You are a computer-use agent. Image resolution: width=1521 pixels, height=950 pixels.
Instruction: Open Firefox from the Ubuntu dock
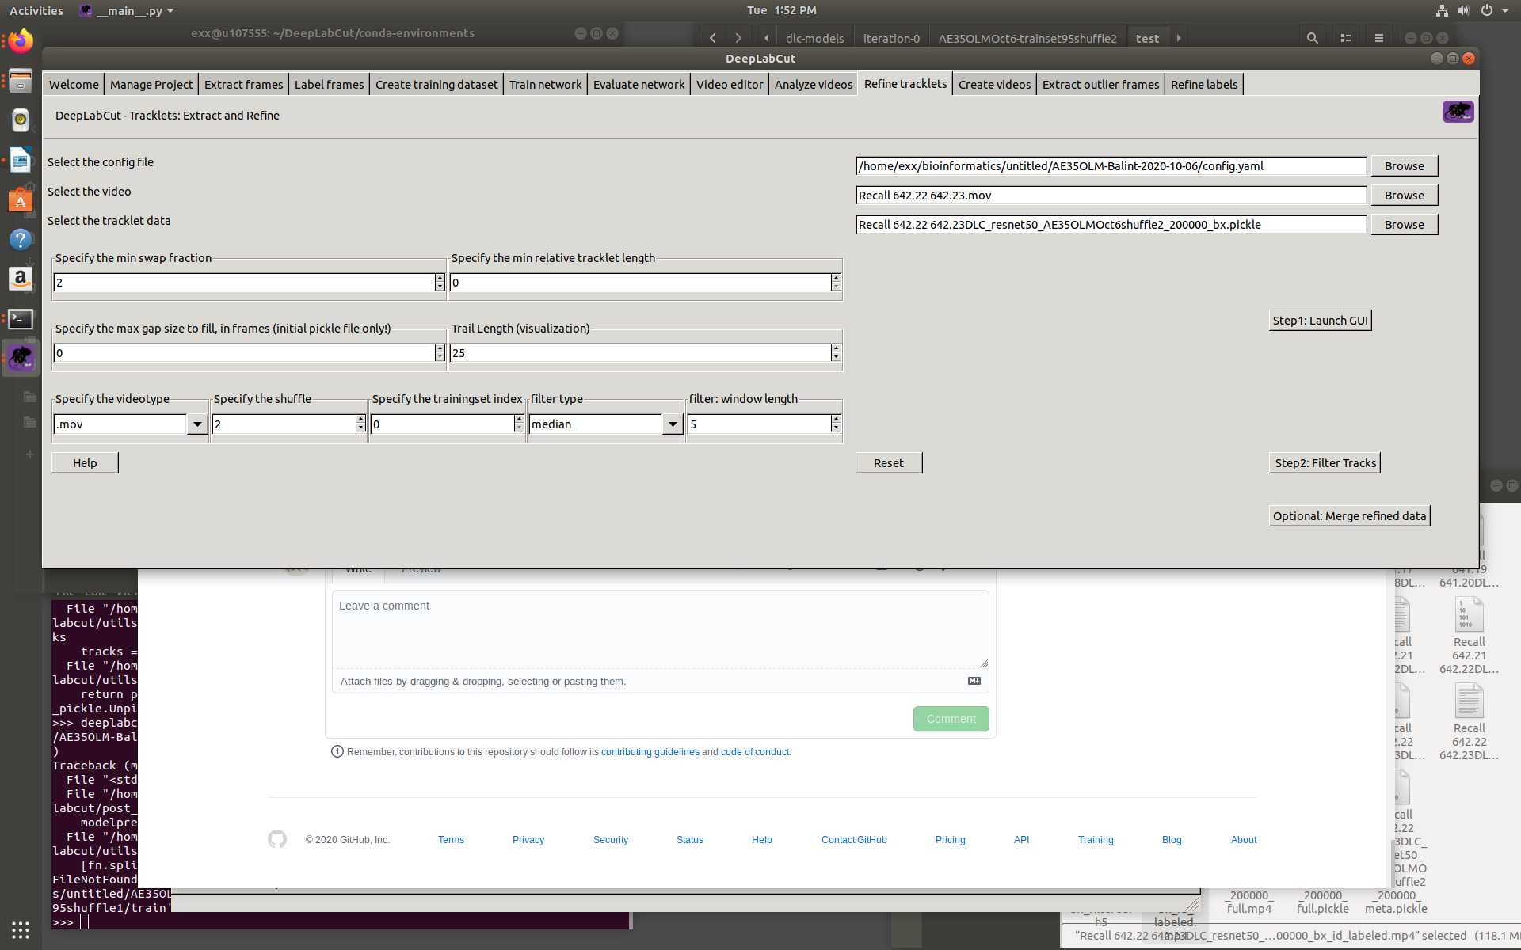point(21,40)
